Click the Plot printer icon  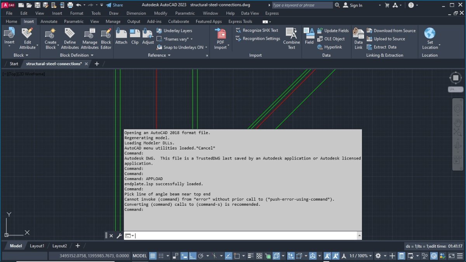pos(70,5)
